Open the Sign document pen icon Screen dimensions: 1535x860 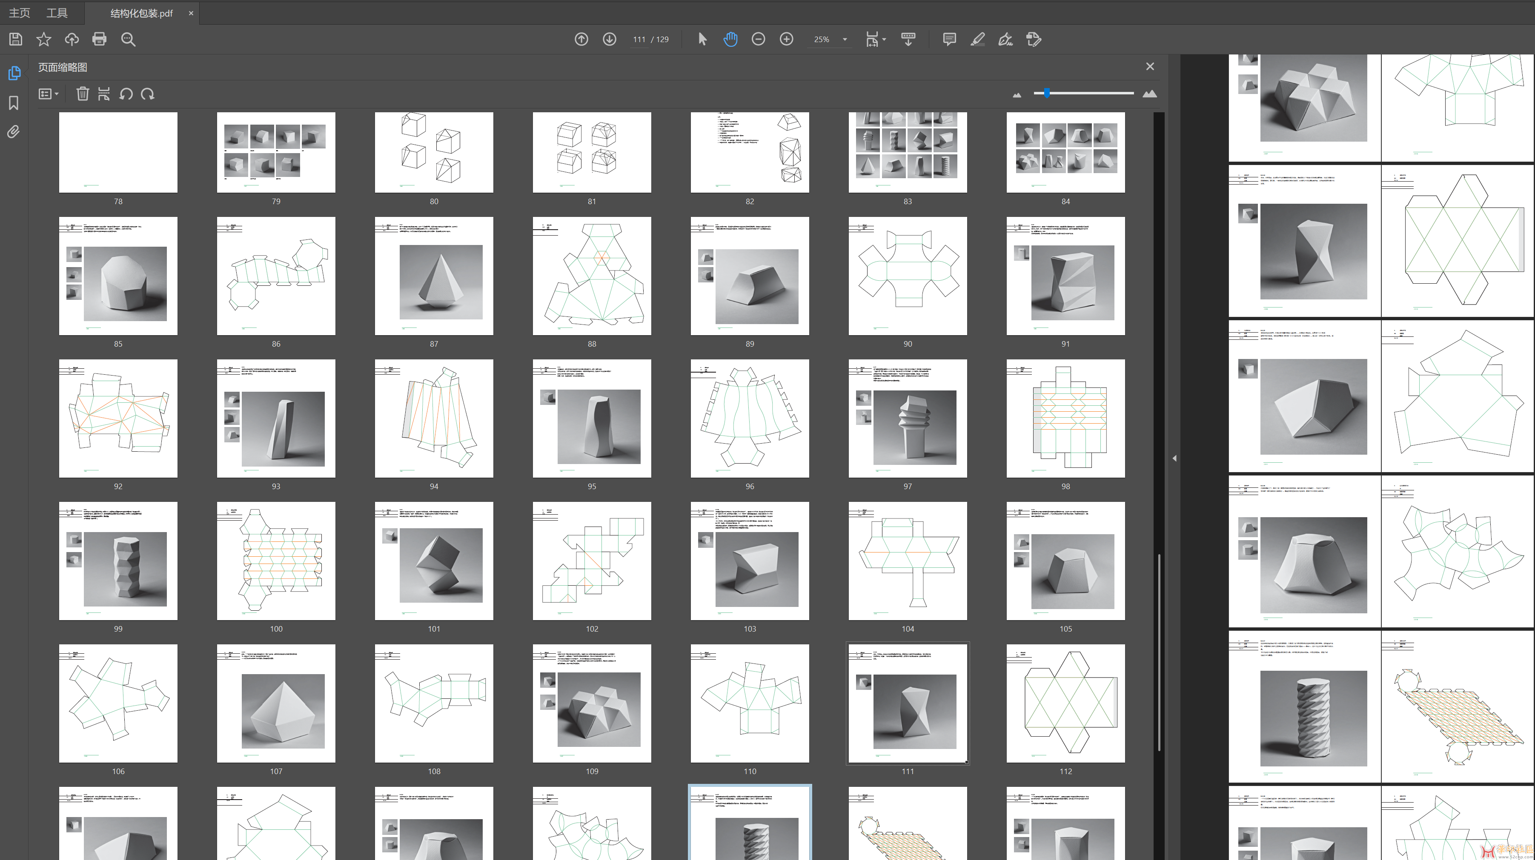(1006, 39)
